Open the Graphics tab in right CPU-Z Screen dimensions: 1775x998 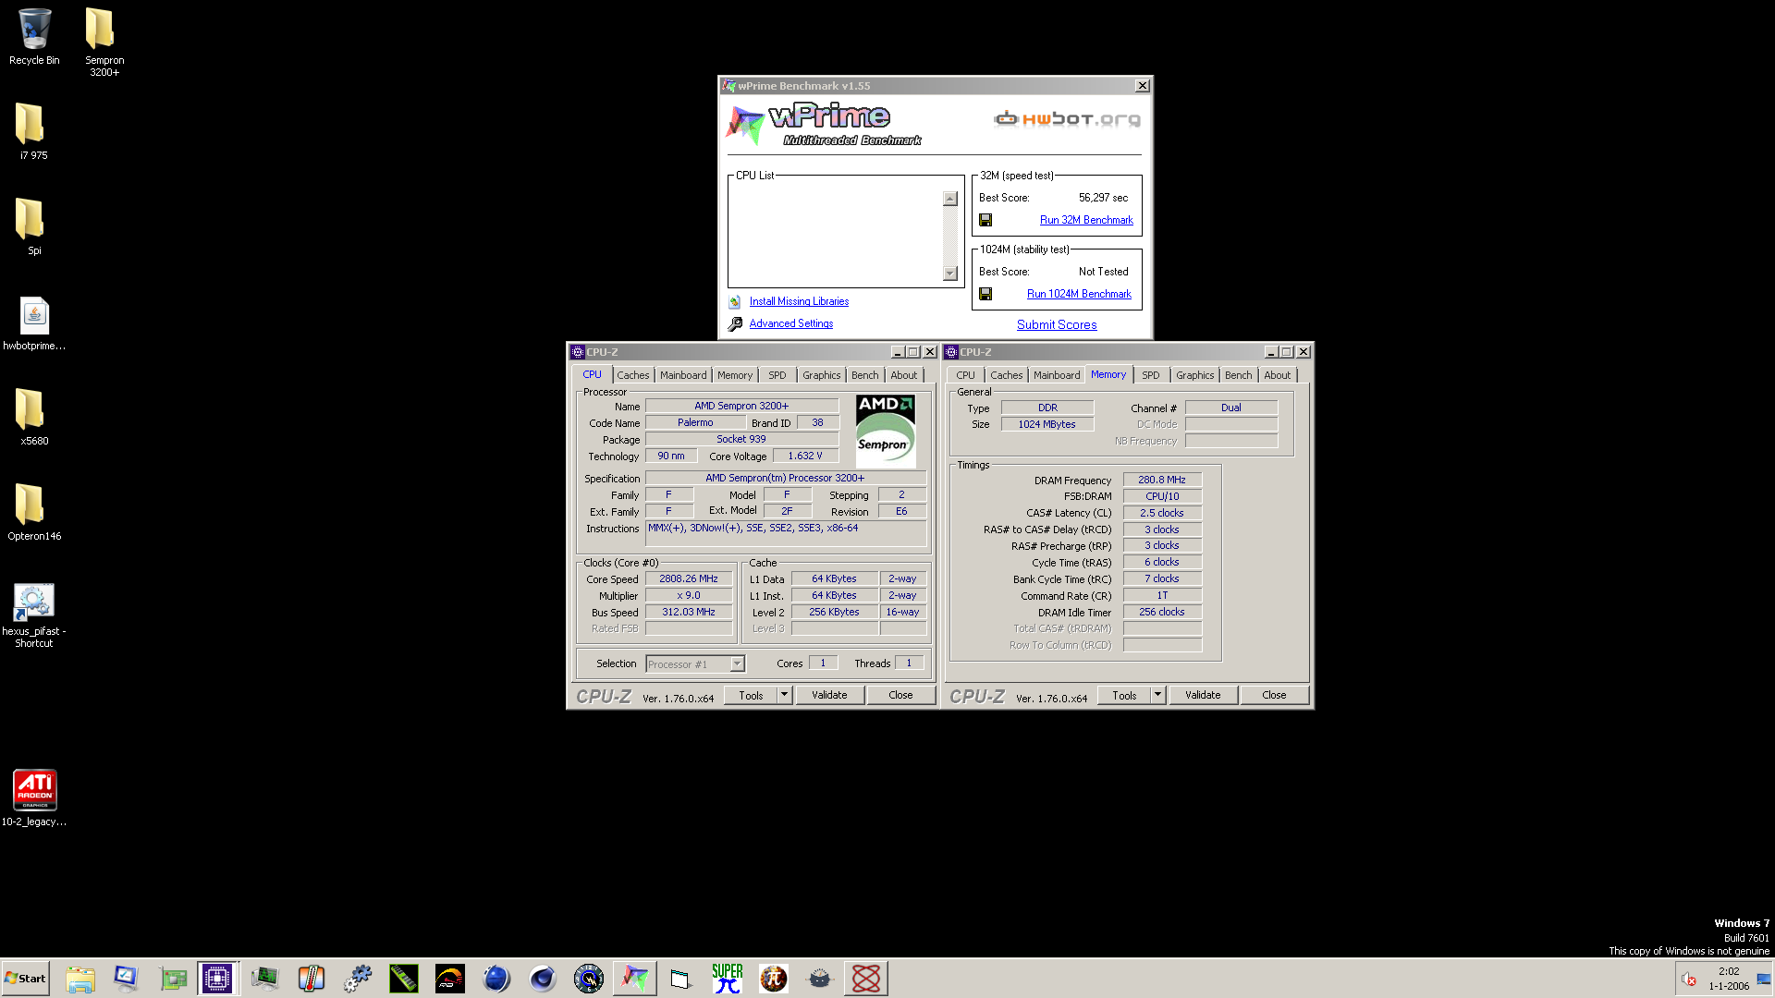click(1194, 375)
